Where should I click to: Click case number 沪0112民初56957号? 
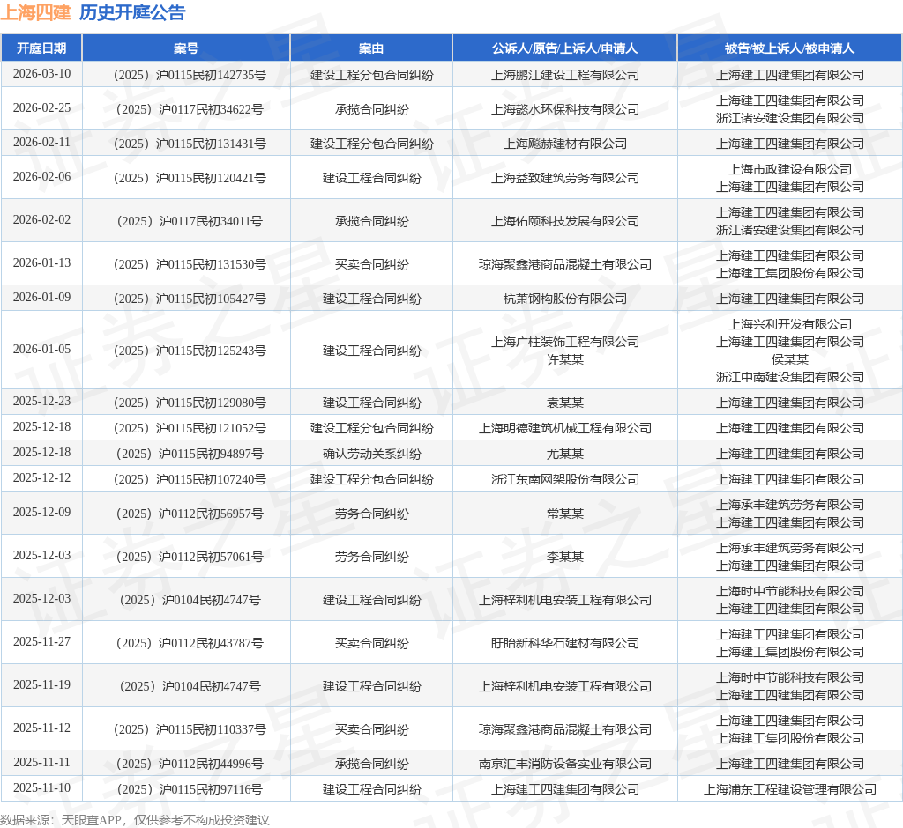point(190,514)
